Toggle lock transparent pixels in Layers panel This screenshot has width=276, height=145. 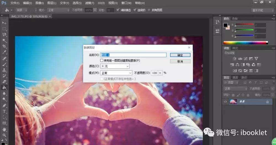click(x=233, y=95)
